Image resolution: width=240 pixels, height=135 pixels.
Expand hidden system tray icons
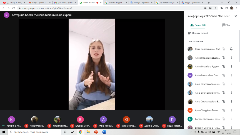click(x=191, y=132)
